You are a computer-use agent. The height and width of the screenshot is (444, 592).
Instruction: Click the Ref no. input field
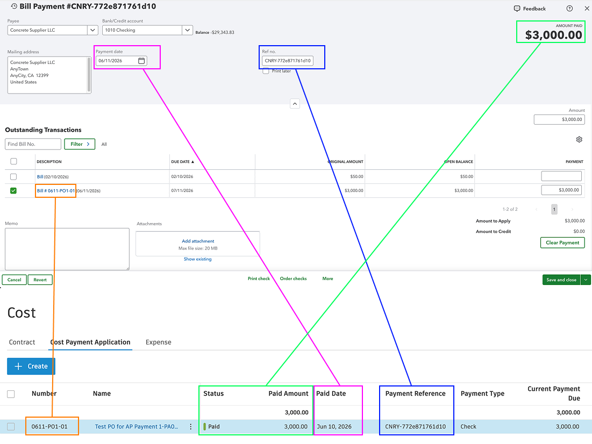[x=288, y=61]
